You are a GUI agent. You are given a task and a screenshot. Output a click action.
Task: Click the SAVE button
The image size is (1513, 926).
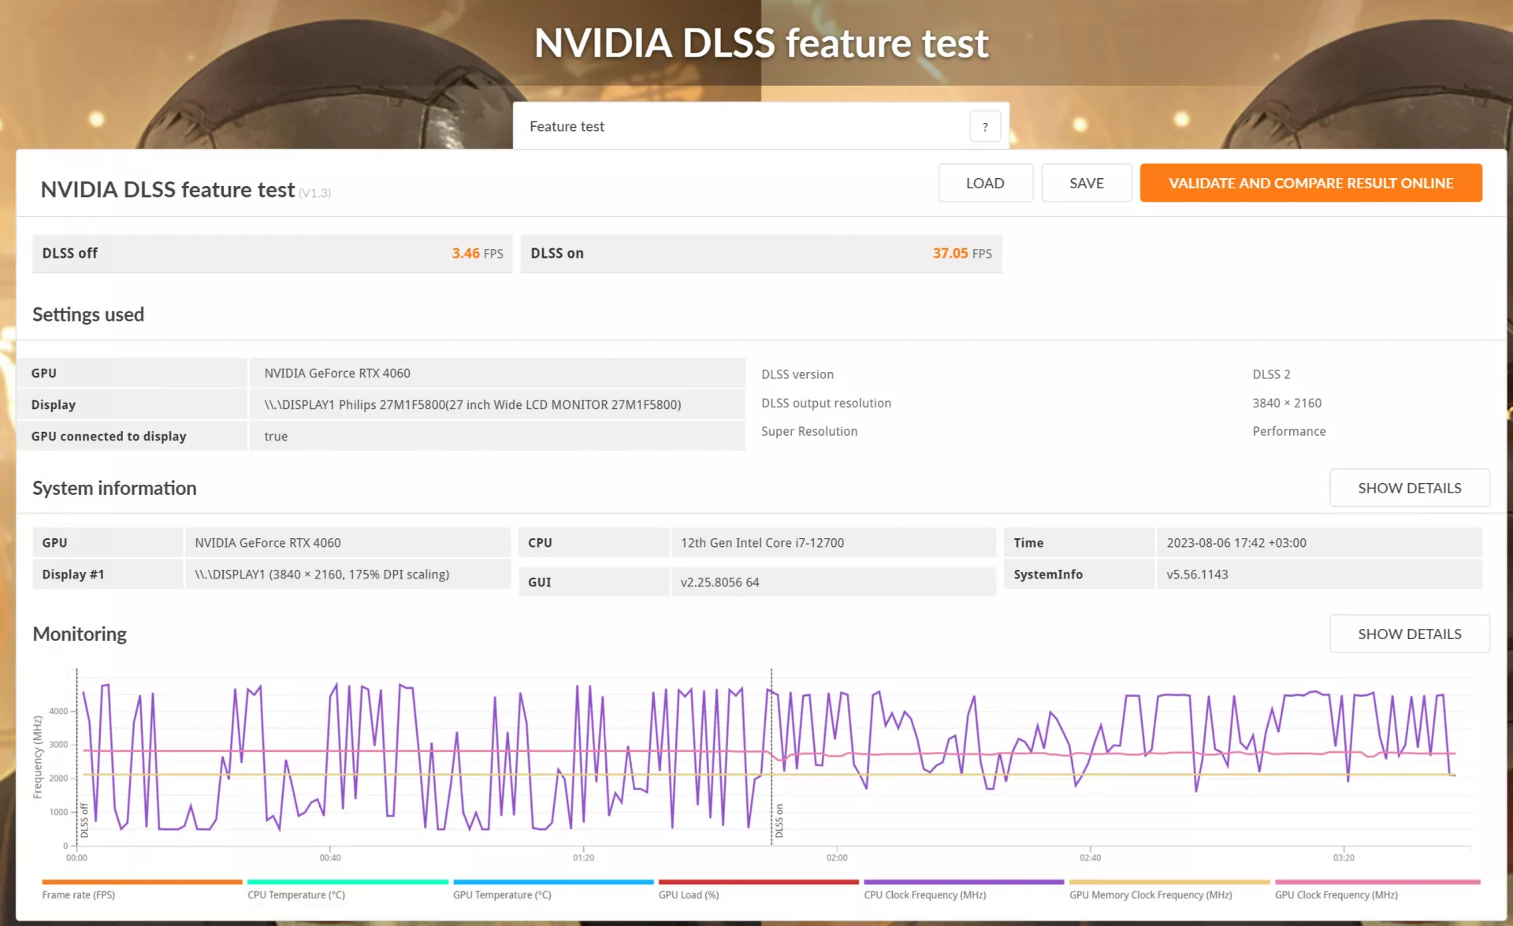tap(1086, 183)
